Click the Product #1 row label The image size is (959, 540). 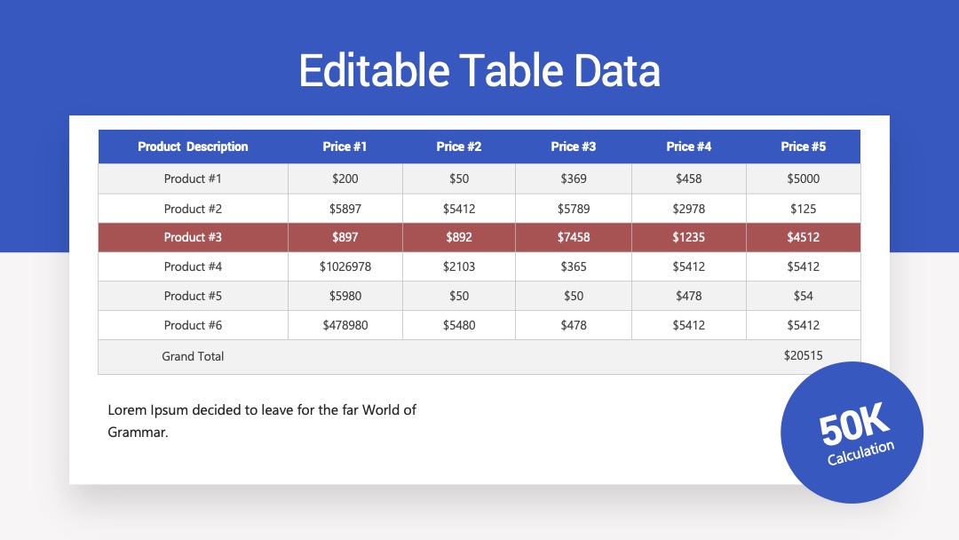(193, 179)
